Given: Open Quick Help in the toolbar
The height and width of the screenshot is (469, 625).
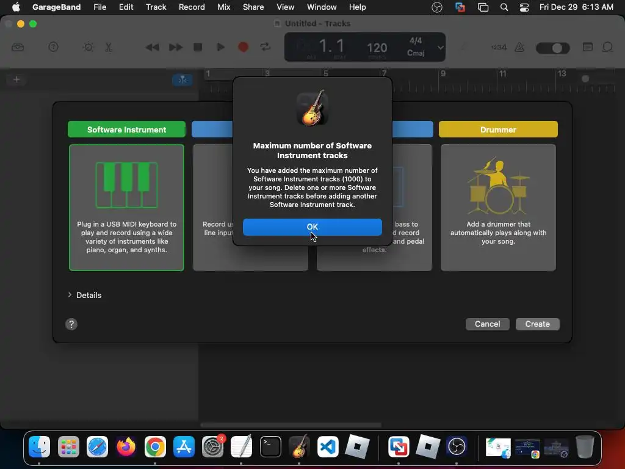Looking at the screenshot, I should coord(53,48).
